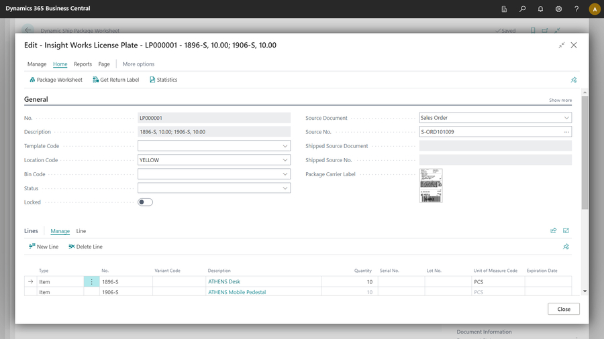The width and height of the screenshot is (604, 339).
Task: Open the Manage menu tab
Action: [x=37, y=64]
